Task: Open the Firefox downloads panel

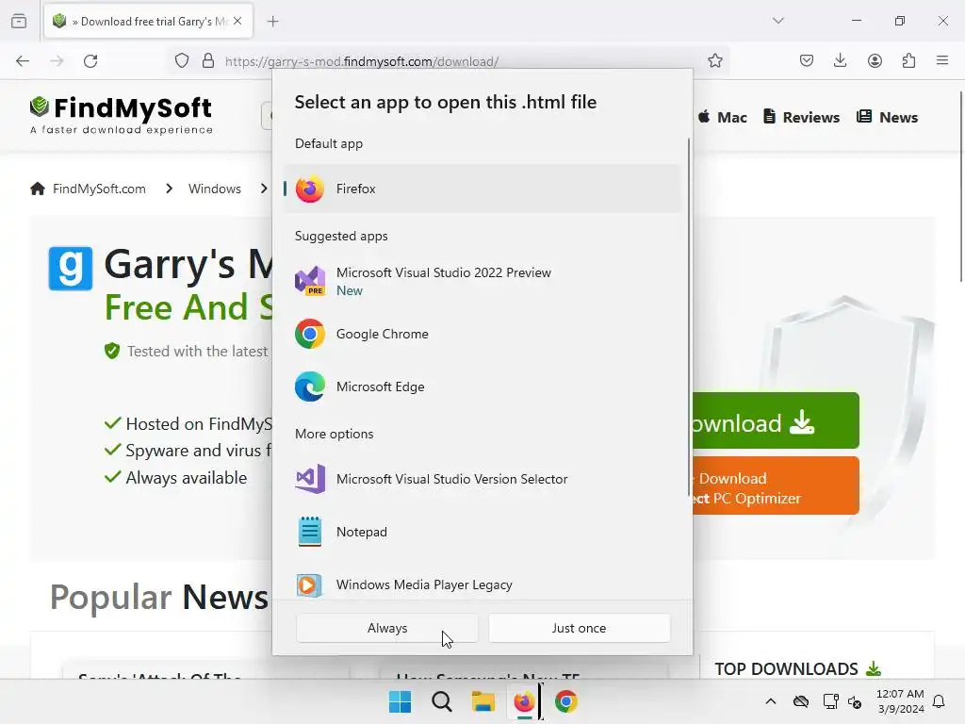Action: (x=840, y=61)
